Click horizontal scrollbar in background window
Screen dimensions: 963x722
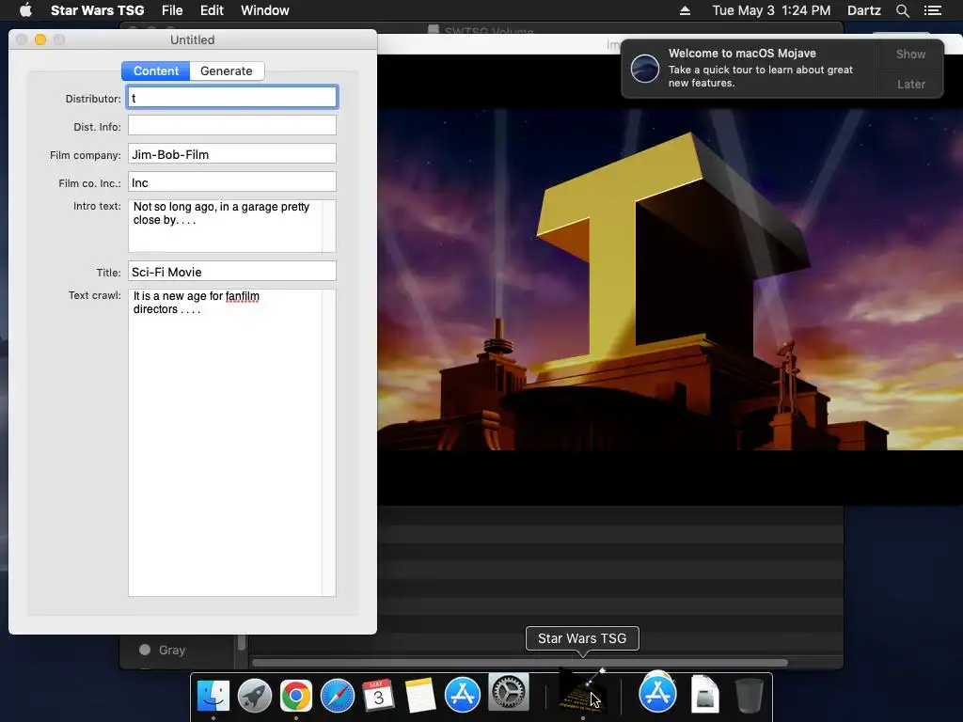click(x=519, y=663)
